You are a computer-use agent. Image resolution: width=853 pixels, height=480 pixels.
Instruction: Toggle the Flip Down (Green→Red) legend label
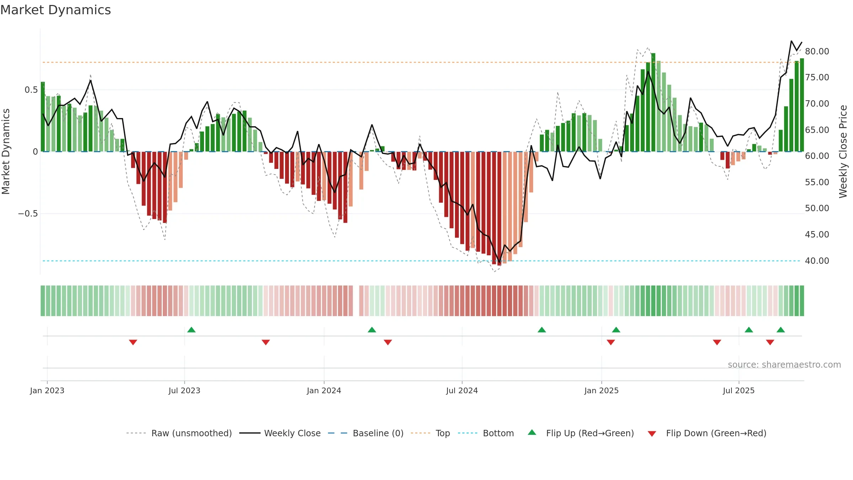(716, 433)
